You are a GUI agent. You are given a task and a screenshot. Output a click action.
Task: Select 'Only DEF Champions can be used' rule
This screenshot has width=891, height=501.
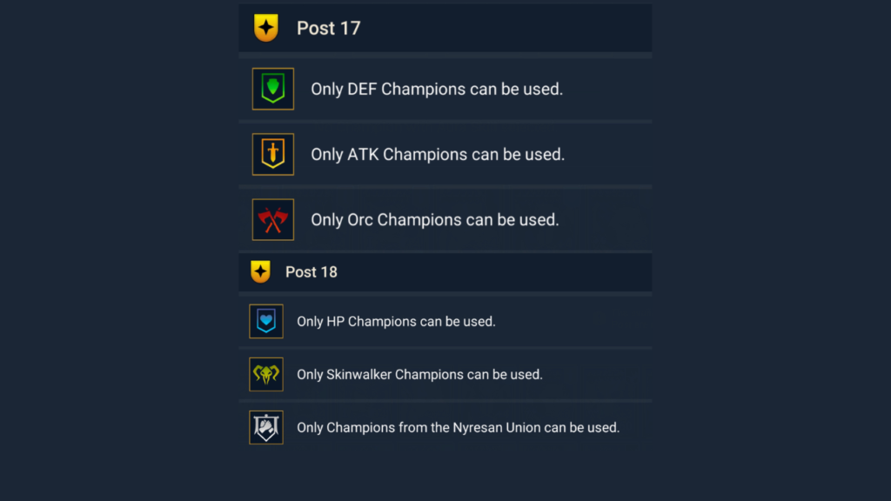click(437, 89)
